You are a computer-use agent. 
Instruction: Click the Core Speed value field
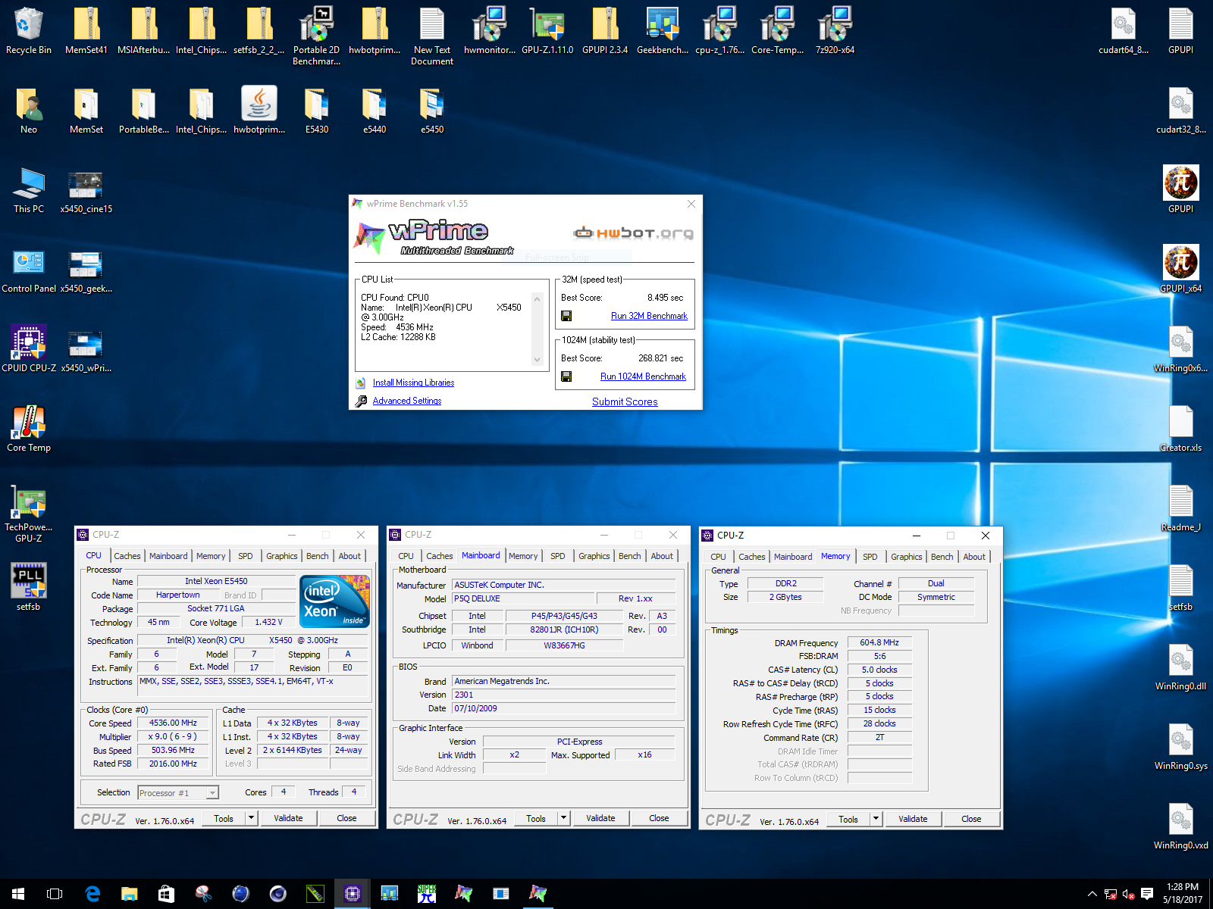click(173, 723)
